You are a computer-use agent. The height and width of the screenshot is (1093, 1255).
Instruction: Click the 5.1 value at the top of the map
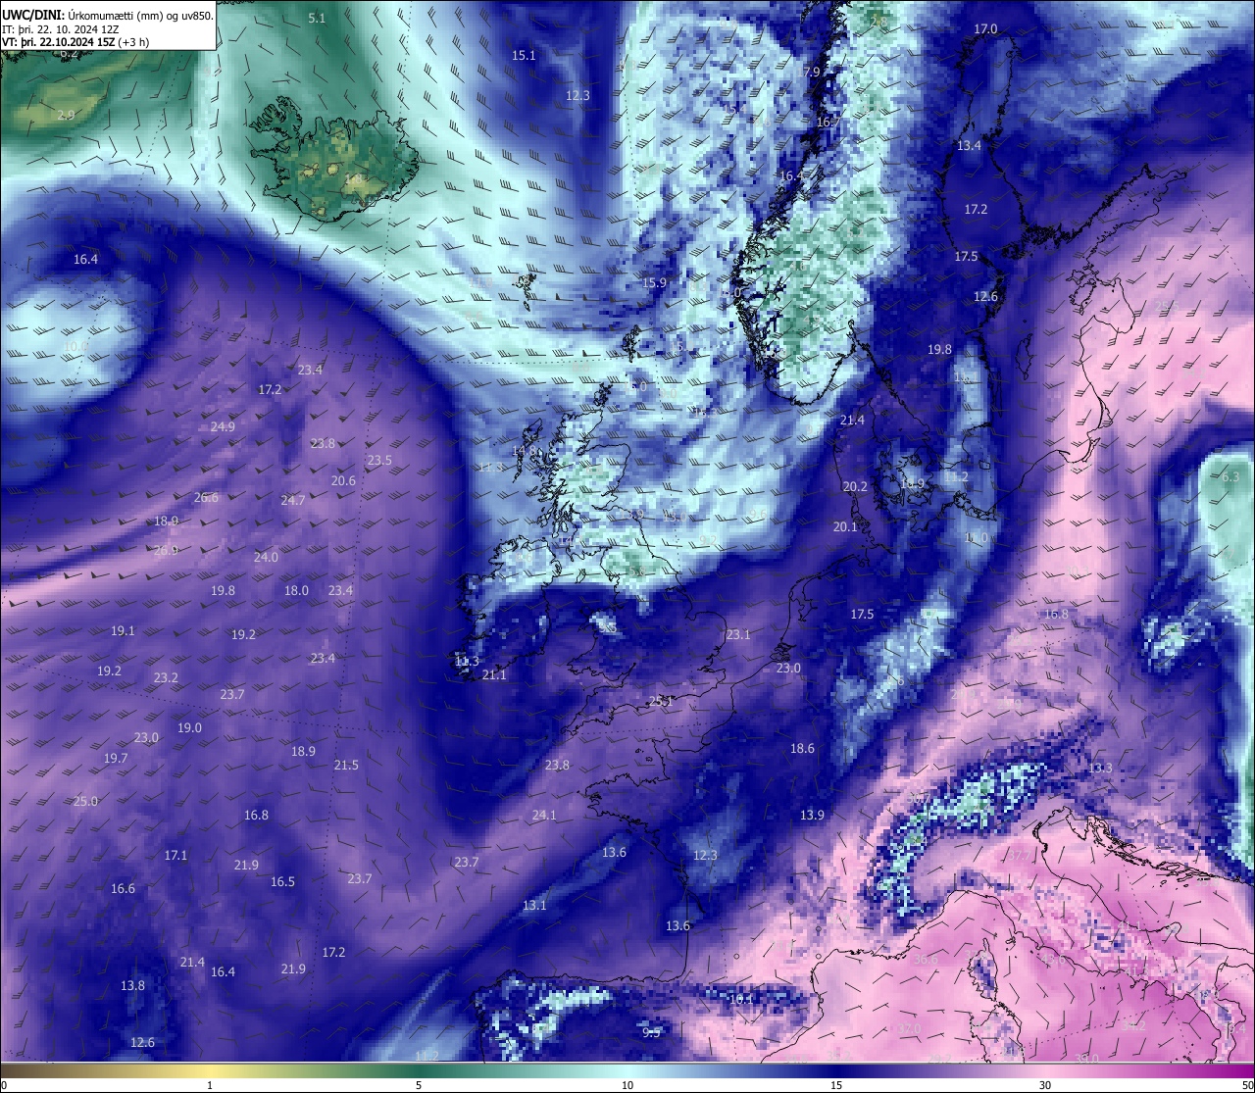pyautogui.click(x=318, y=18)
